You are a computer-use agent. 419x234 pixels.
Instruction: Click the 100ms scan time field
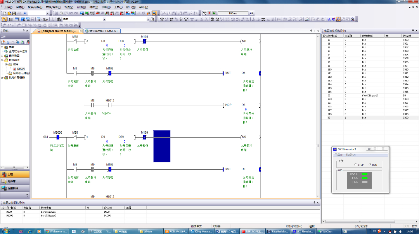pos(233,13)
